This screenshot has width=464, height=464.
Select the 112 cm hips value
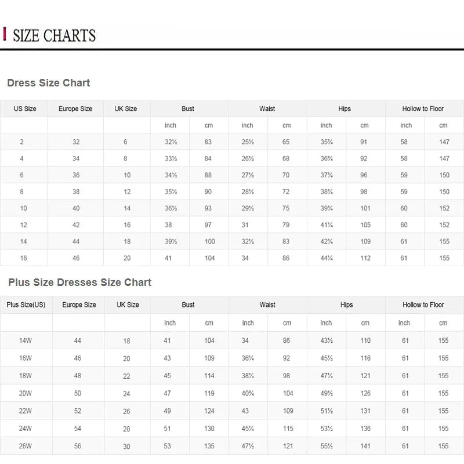click(365, 258)
